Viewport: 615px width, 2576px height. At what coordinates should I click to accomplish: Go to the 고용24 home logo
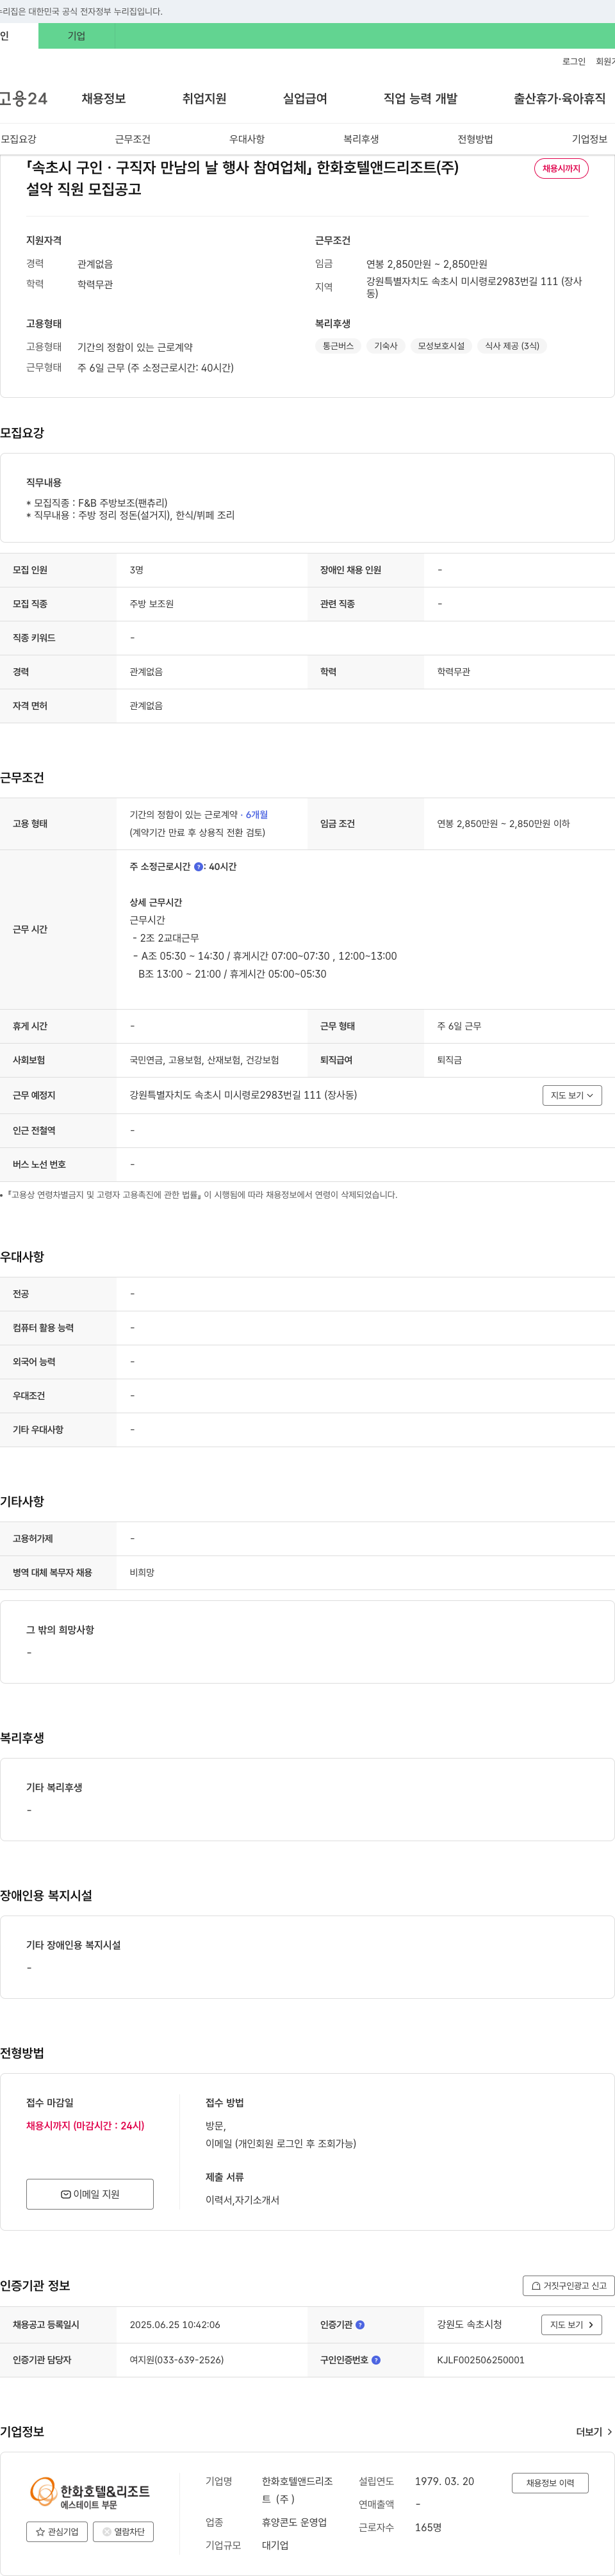(x=23, y=98)
